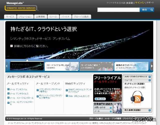Open the メール アンチスパム link
Screen dimensions: 160x125
click(x=18, y=89)
